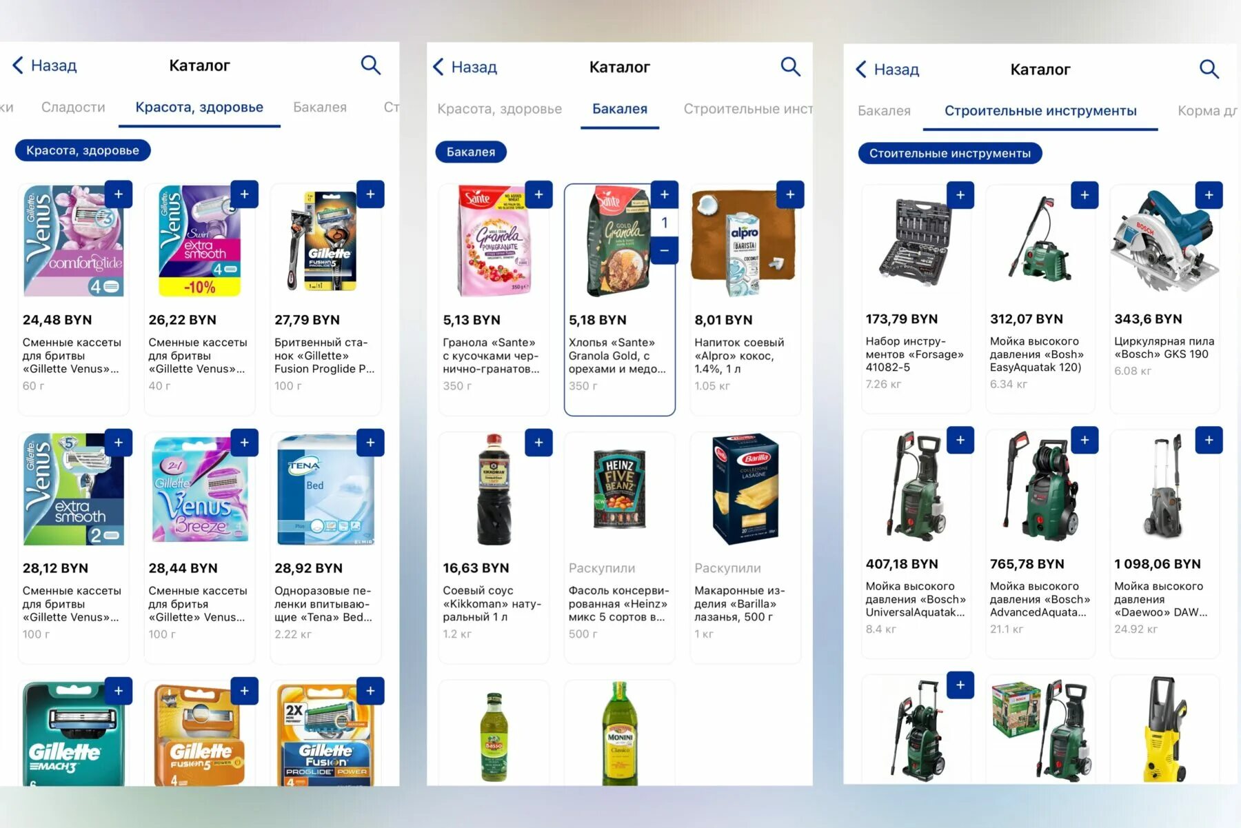Viewport: 1241px width, 828px height.
Task: Add Alpro coconut soy drink to cart
Action: click(x=790, y=194)
